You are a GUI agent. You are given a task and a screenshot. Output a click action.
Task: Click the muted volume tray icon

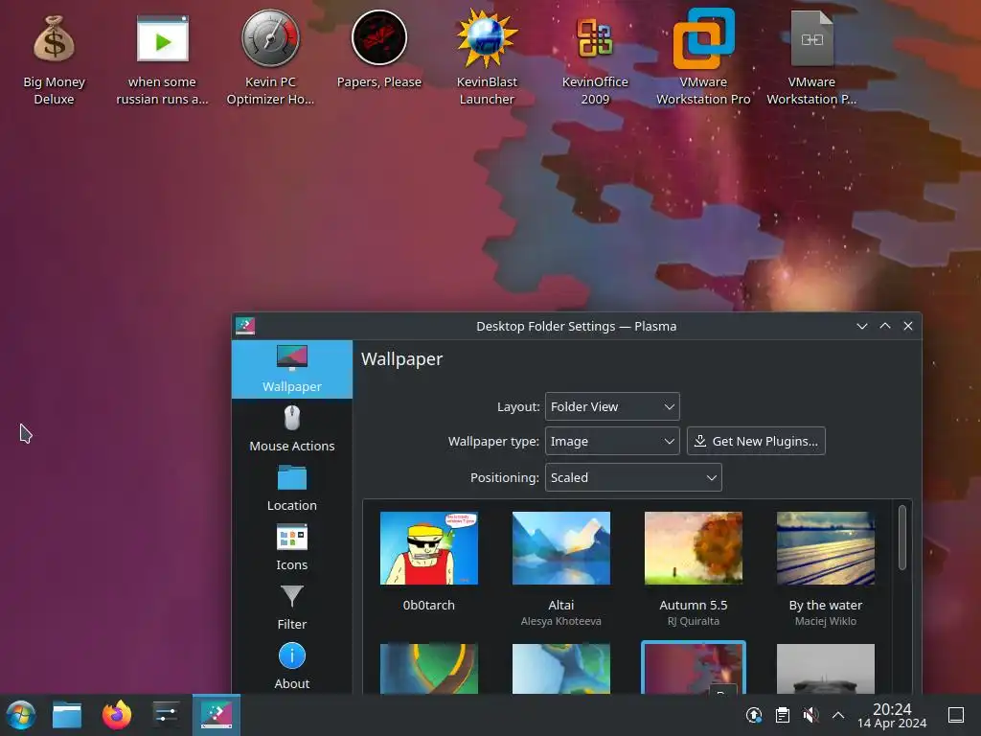[810, 715]
